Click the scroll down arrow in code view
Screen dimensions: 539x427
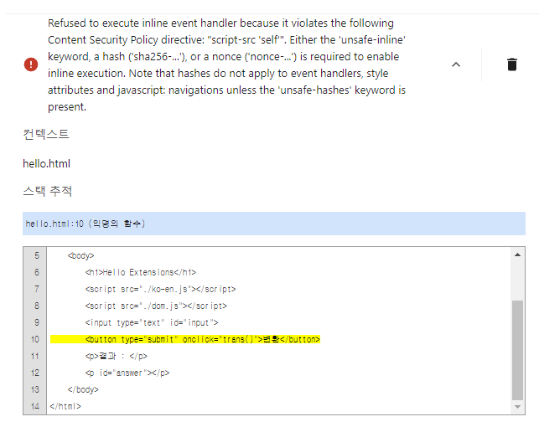pos(517,407)
